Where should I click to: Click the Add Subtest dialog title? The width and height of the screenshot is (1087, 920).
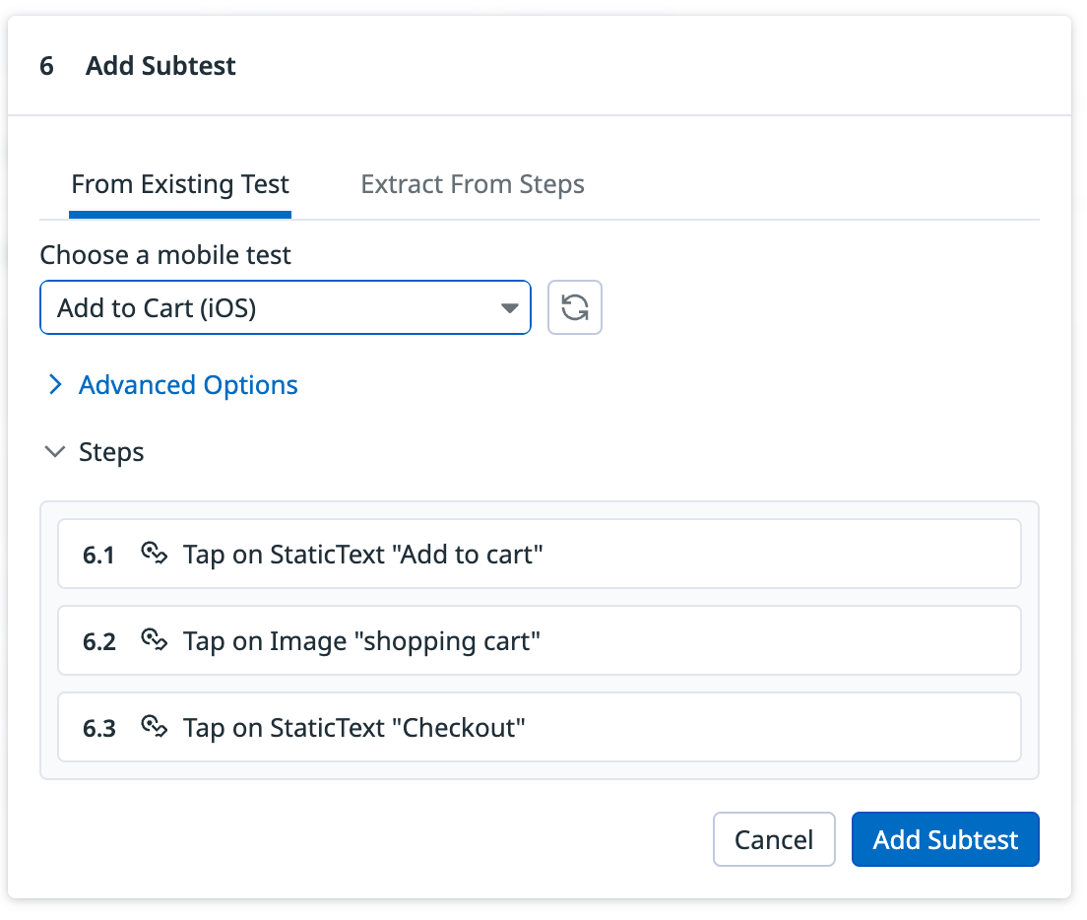(x=160, y=65)
